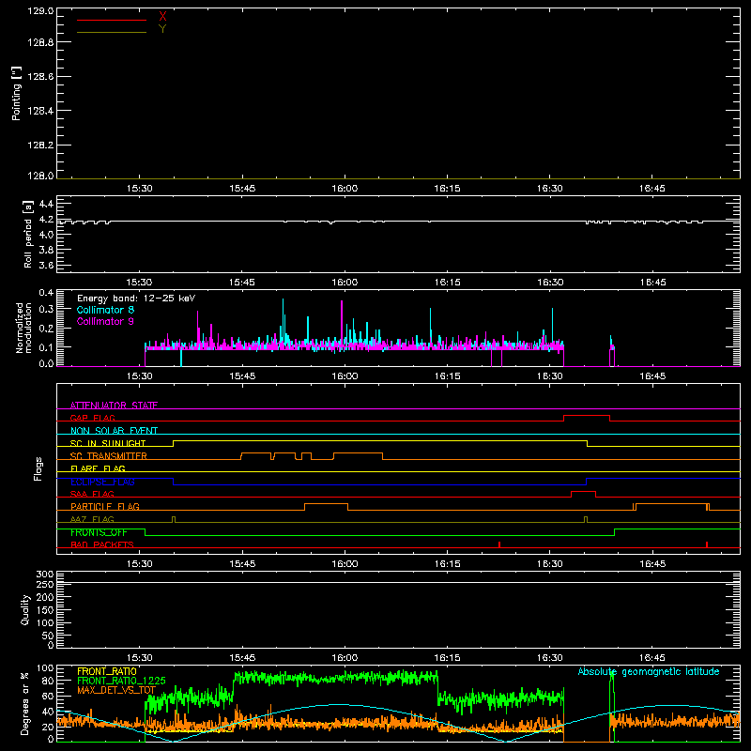Click the 16:30 tick under modulation plot
The image size is (751, 751).
550,376
